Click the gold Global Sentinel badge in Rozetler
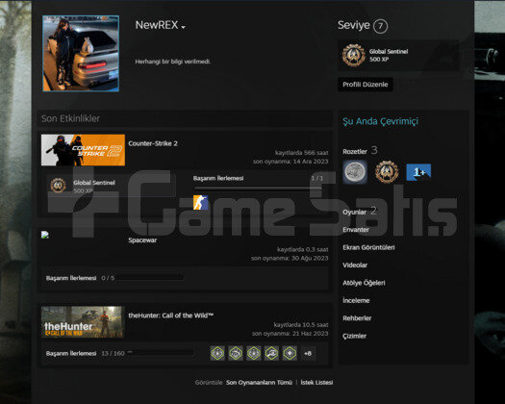 click(387, 172)
